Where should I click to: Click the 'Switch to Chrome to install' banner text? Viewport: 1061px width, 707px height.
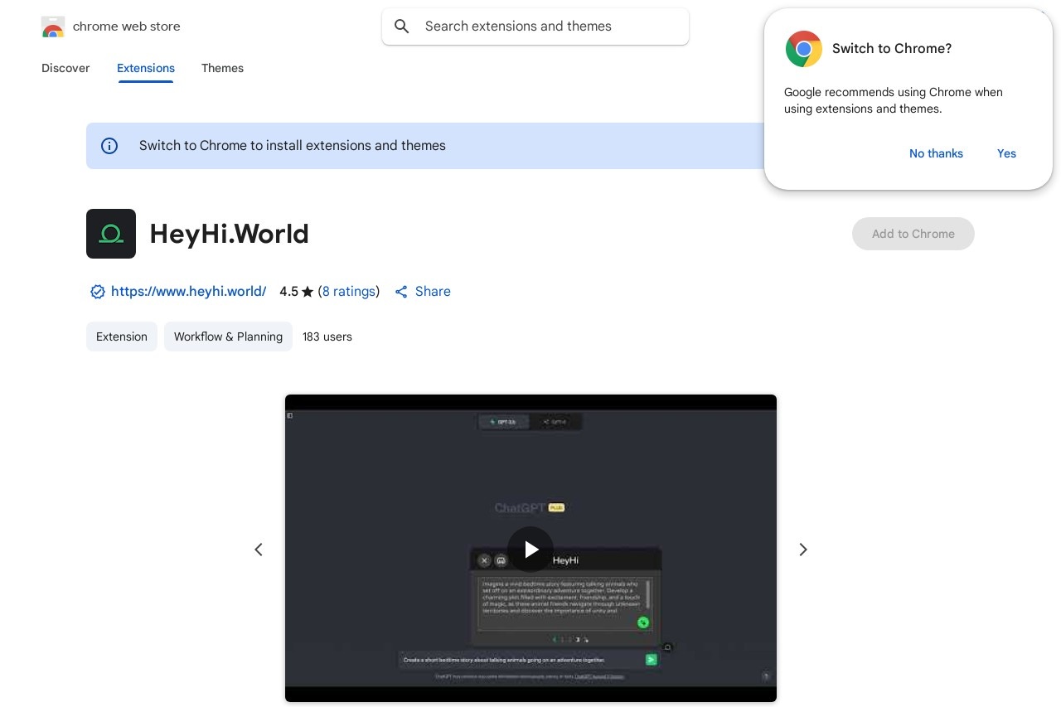coord(293,146)
